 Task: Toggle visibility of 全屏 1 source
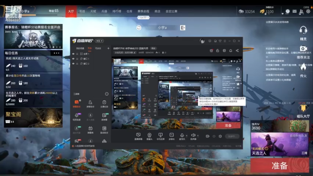pyautogui.click(x=73, y=54)
